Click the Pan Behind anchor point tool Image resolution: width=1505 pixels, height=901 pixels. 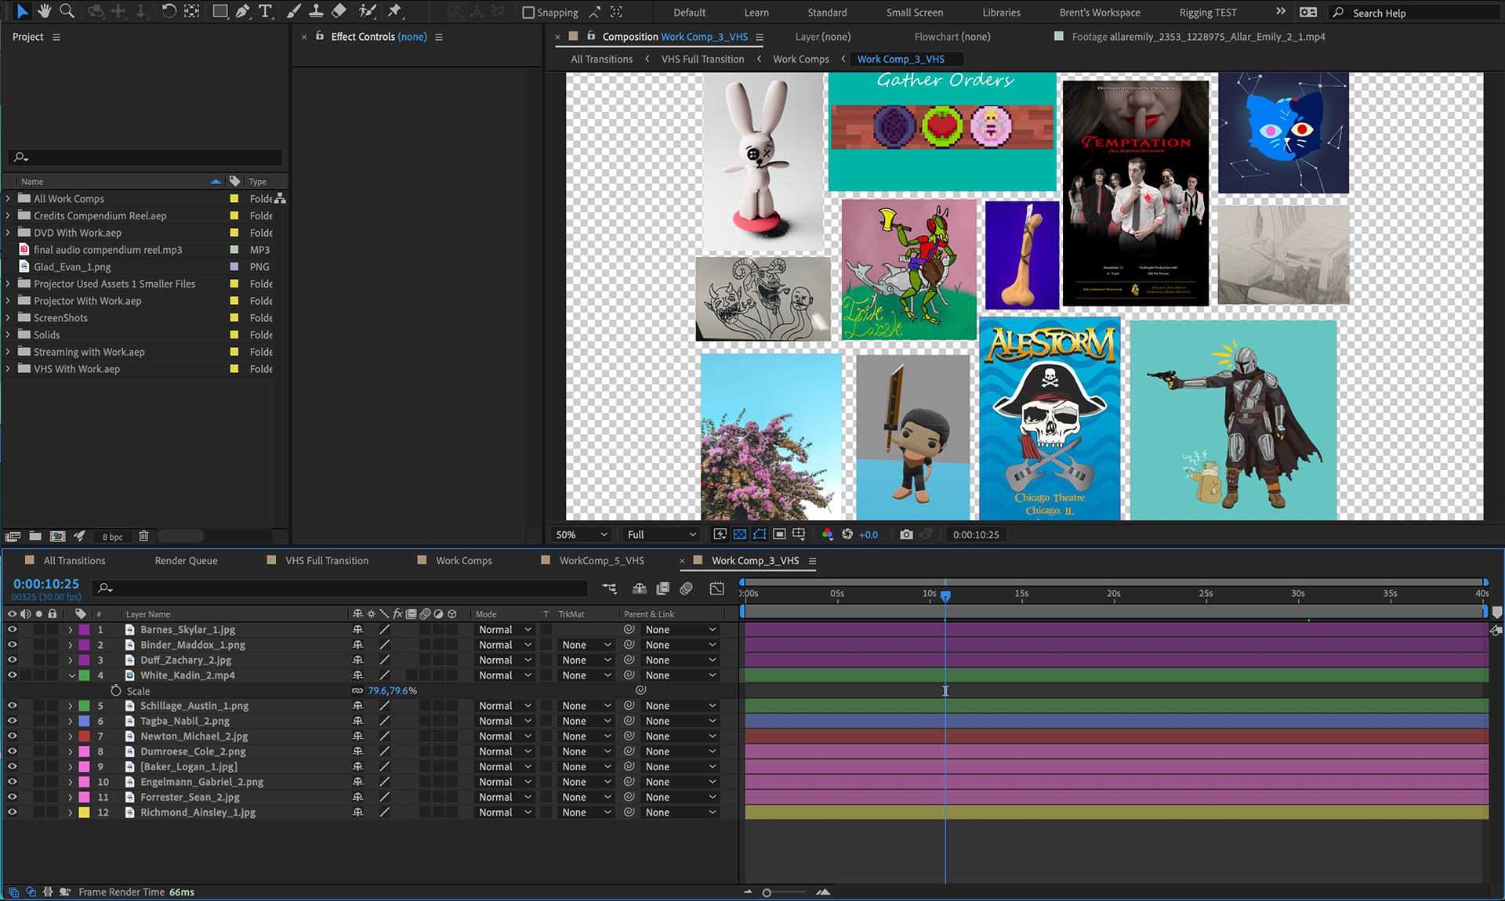point(192,11)
